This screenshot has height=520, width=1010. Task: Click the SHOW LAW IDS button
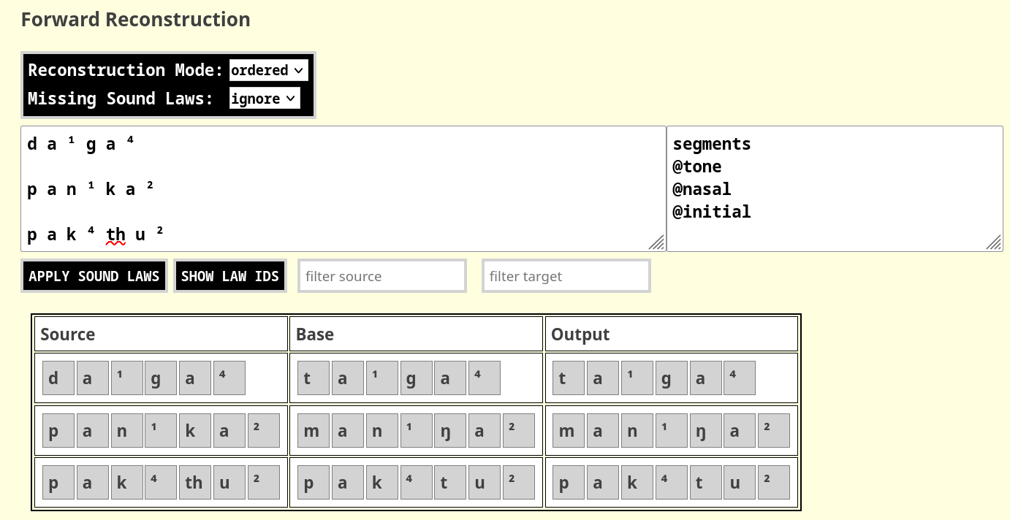230,275
